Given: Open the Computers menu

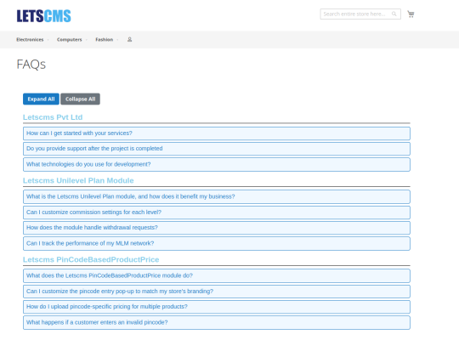Looking at the screenshot, I should (x=70, y=40).
